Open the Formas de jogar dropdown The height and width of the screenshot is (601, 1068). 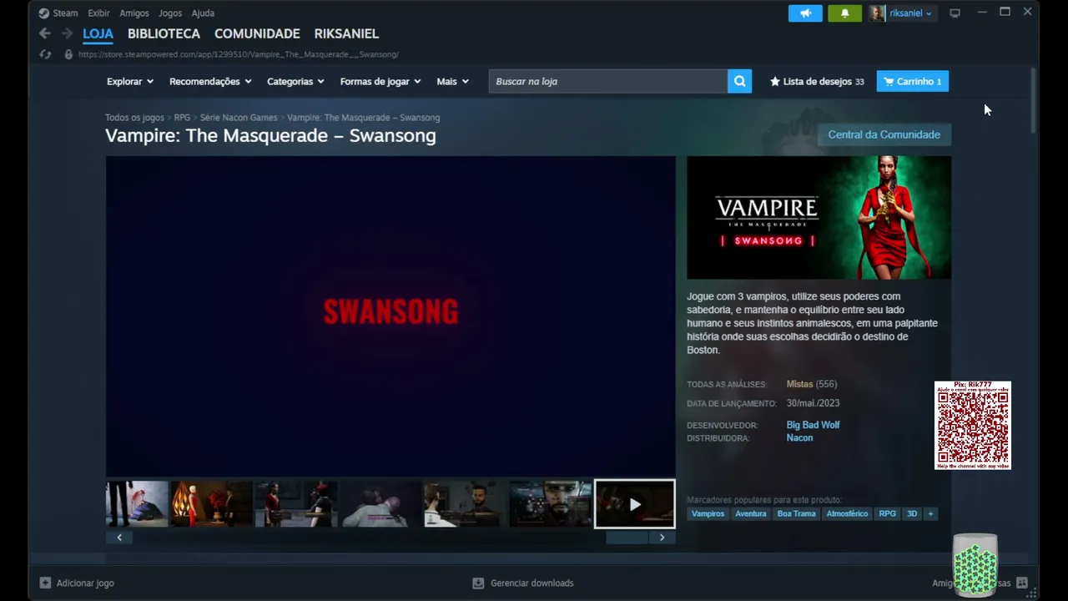click(380, 82)
